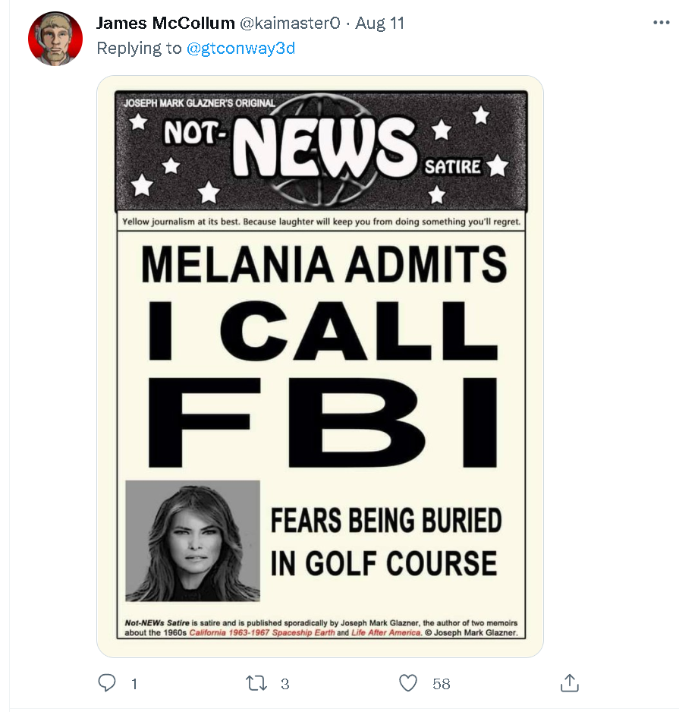Open James McCollum's profile via display name
679x712 pixels.
(x=165, y=24)
